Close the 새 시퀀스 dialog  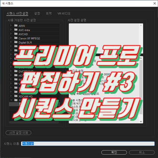coord(154,4)
